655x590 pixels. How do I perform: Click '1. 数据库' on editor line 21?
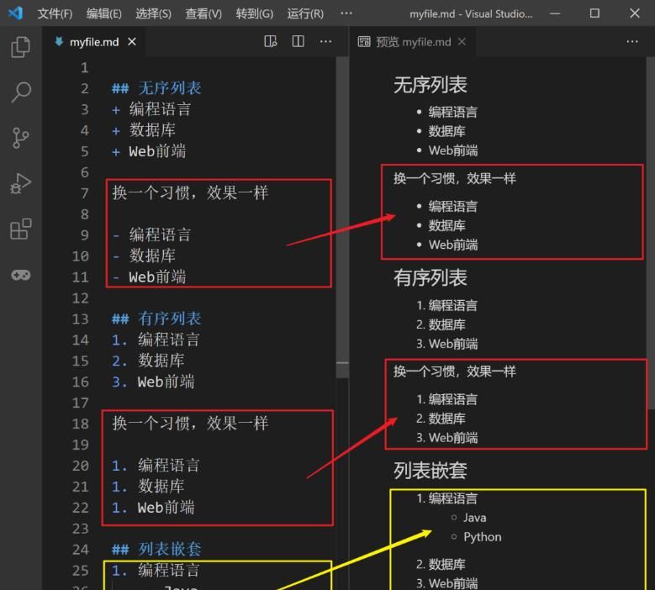coord(148,486)
